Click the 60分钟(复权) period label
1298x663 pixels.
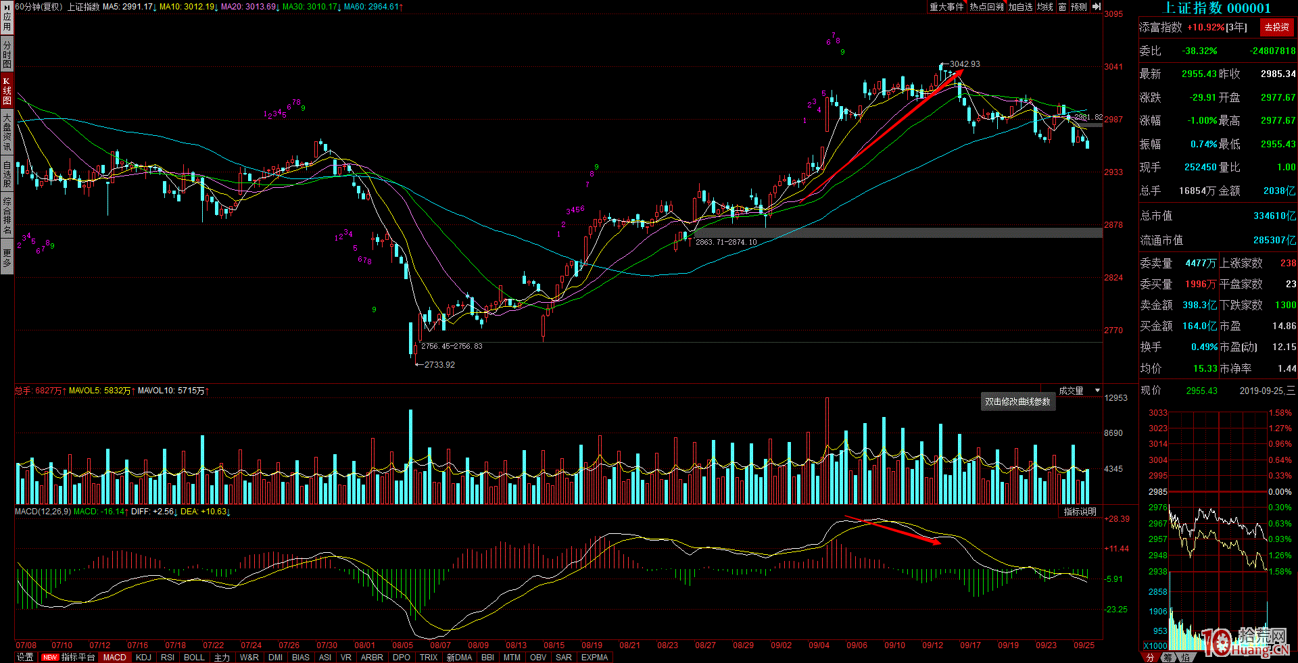point(39,7)
